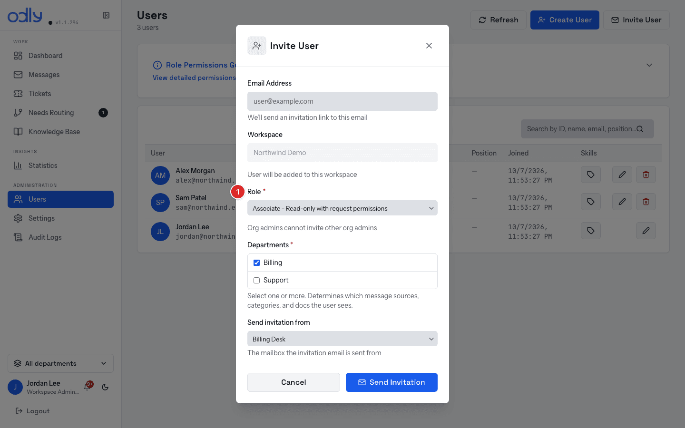Expand Role Permissions Guide chevron
Screen dimensions: 685x428
pos(649,65)
